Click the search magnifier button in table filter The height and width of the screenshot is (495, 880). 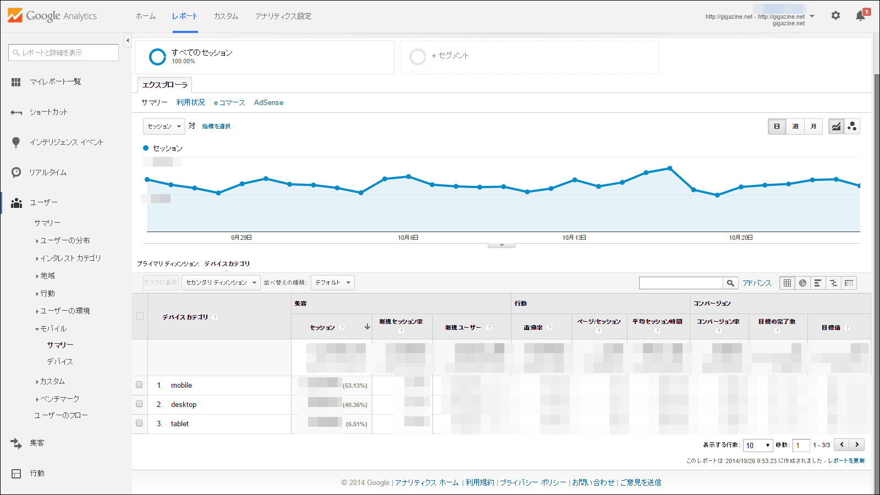(x=730, y=283)
